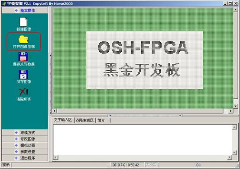Expand the 模拟动画 section
Viewport: 240px width, 169px height.
tap(25, 145)
